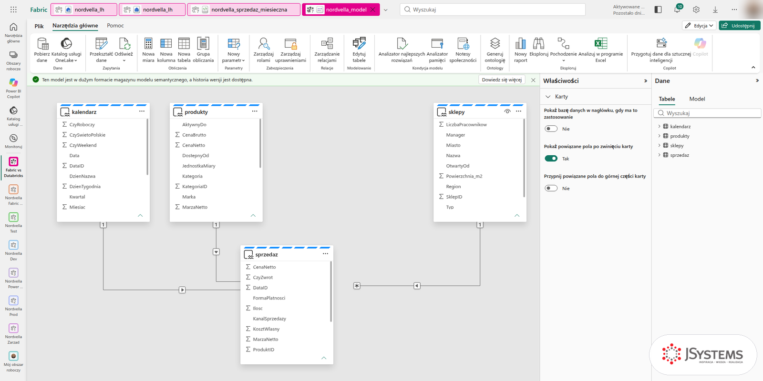Image resolution: width=763 pixels, height=381 pixels.
Task: Switch to the Model tab in Dane pane
Action: (697, 99)
